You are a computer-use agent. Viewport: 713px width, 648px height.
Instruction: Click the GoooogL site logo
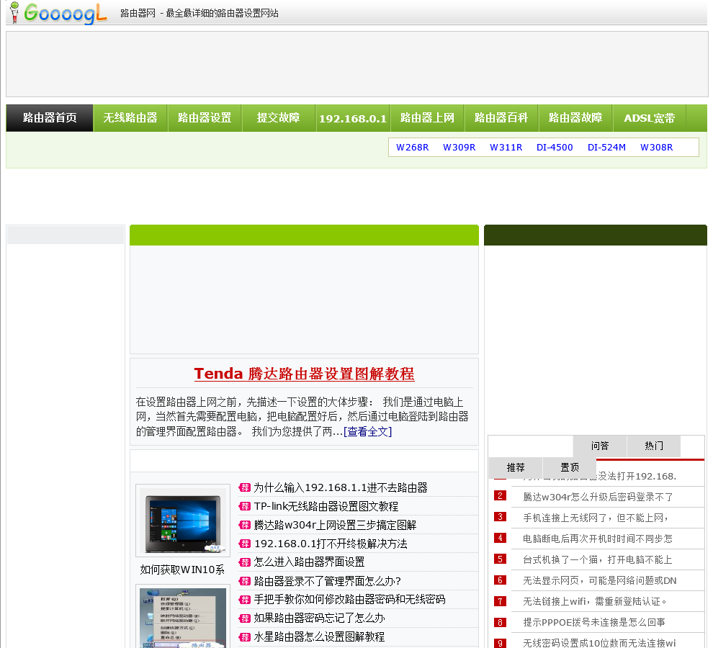[x=58, y=13]
